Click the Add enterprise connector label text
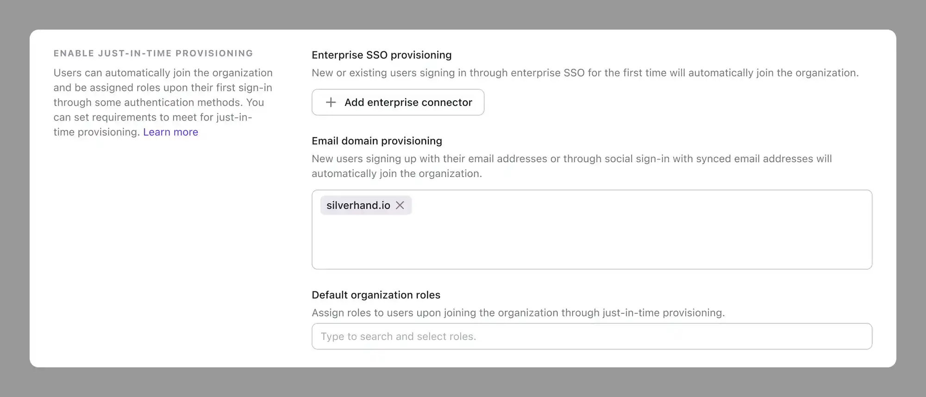The image size is (926, 397). 408,102
